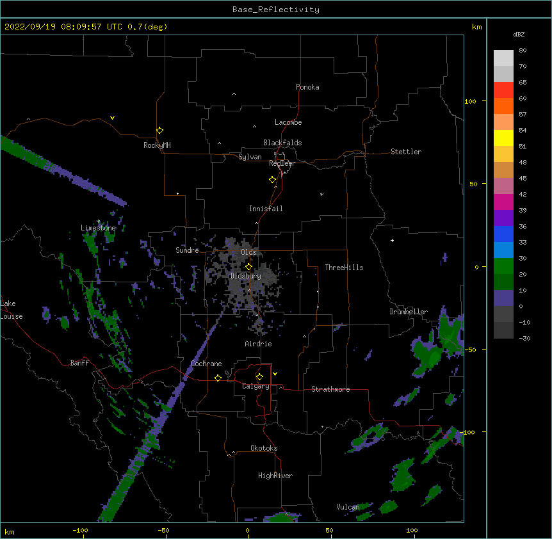The width and height of the screenshot is (552, 539).
Task: Click the Lacombe city label
Action: coord(288,122)
